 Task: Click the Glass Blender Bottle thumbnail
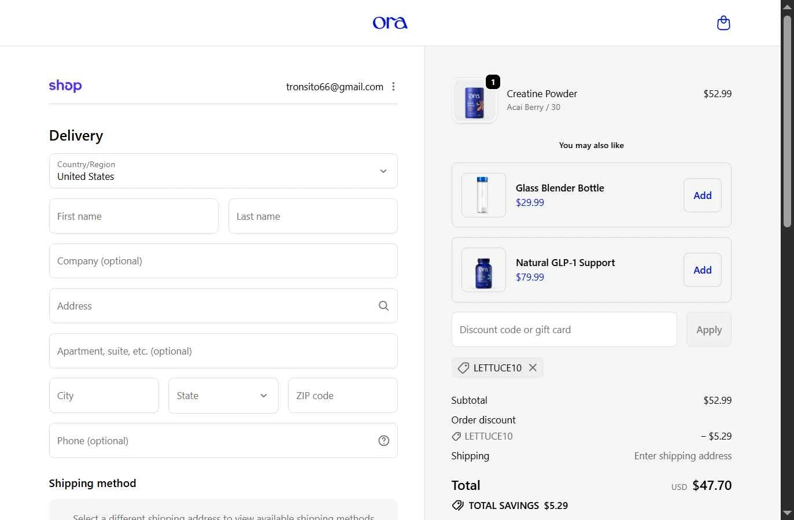click(x=483, y=196)
